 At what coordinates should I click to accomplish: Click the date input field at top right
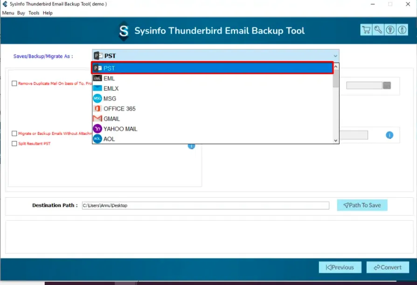pos(364,85)
